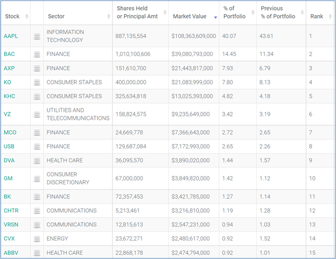Open the DVA stock link
This screenshot has height=259, width=336.
pos(9,160)
